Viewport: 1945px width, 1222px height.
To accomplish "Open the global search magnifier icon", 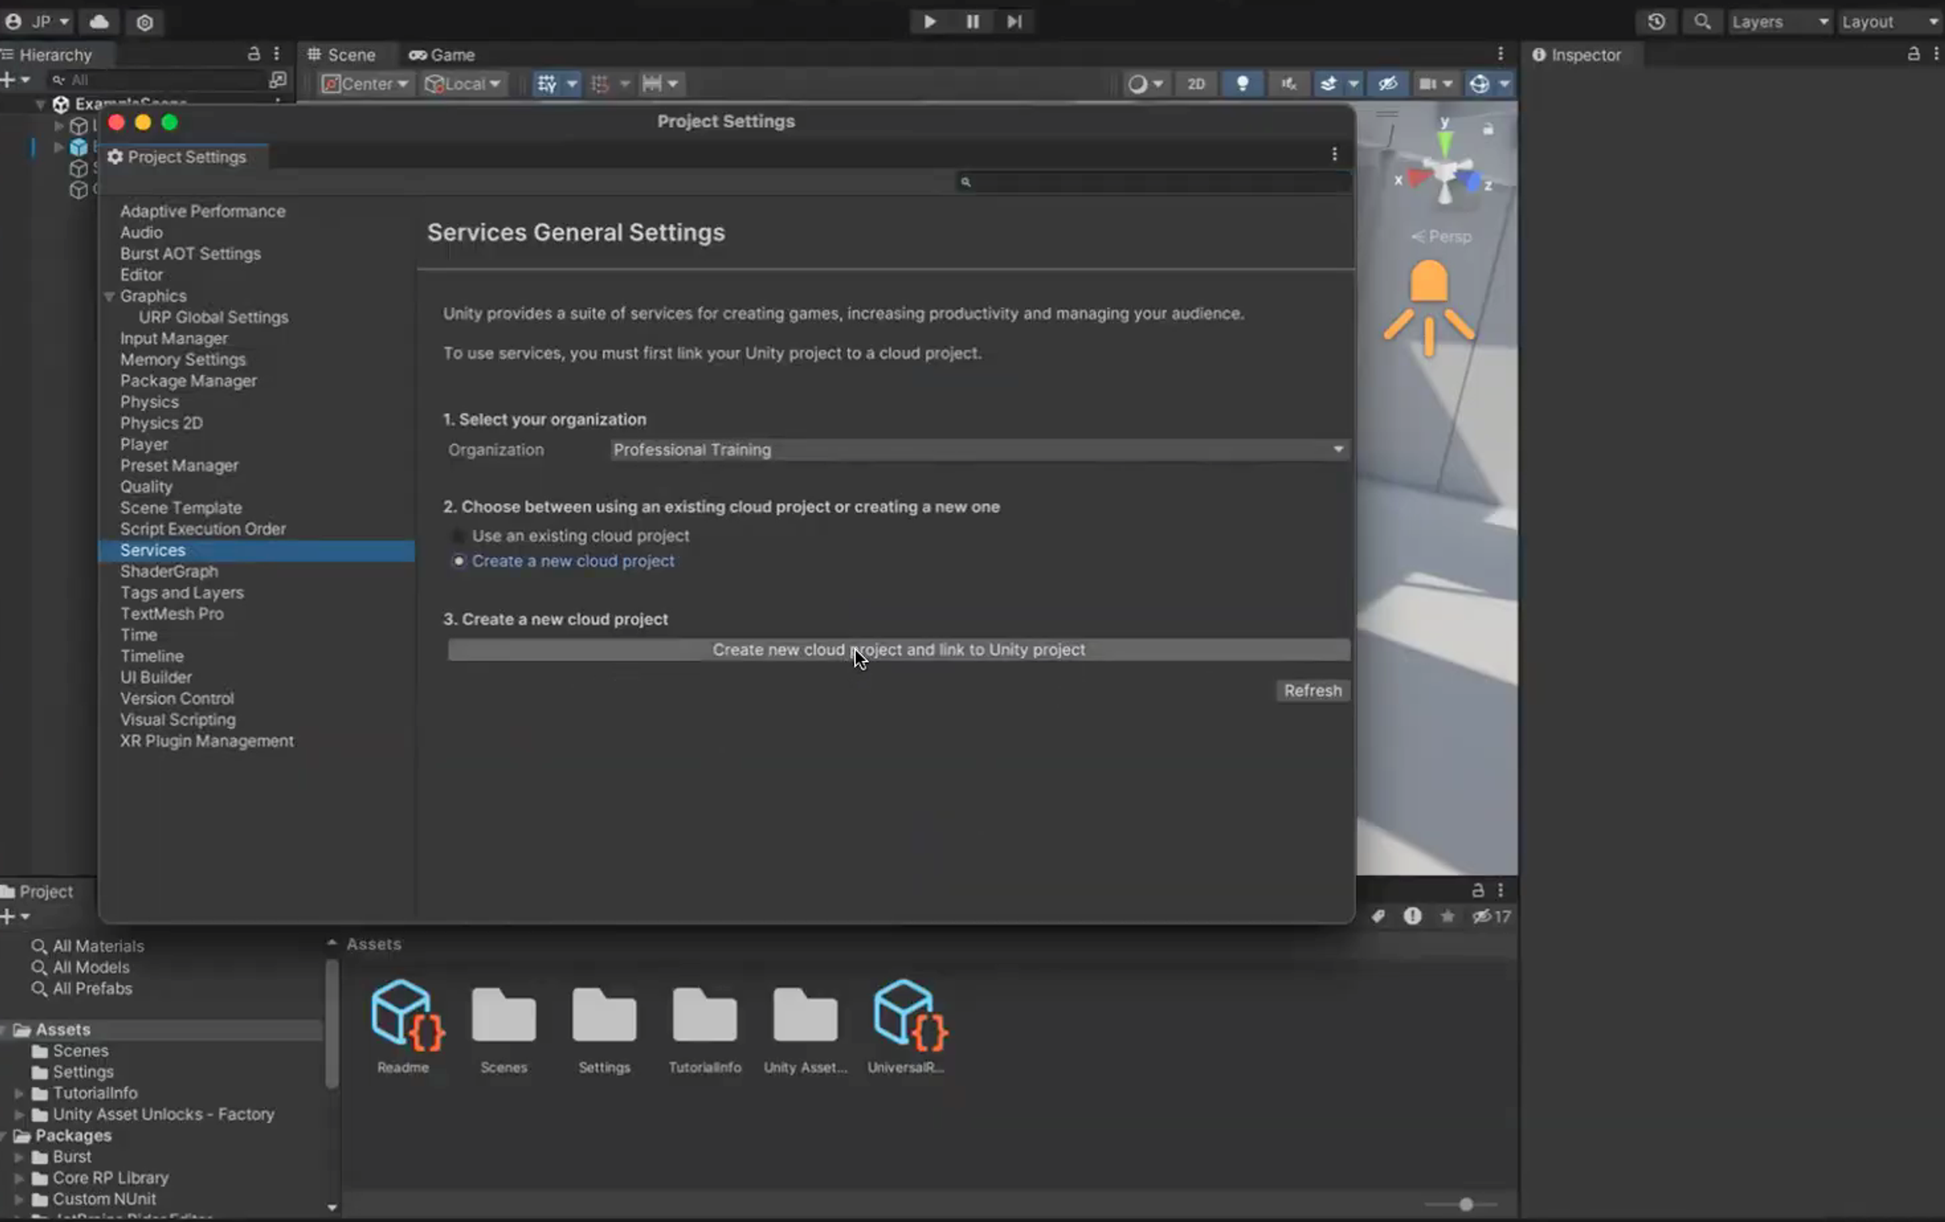I will [x=1702, y=22].
